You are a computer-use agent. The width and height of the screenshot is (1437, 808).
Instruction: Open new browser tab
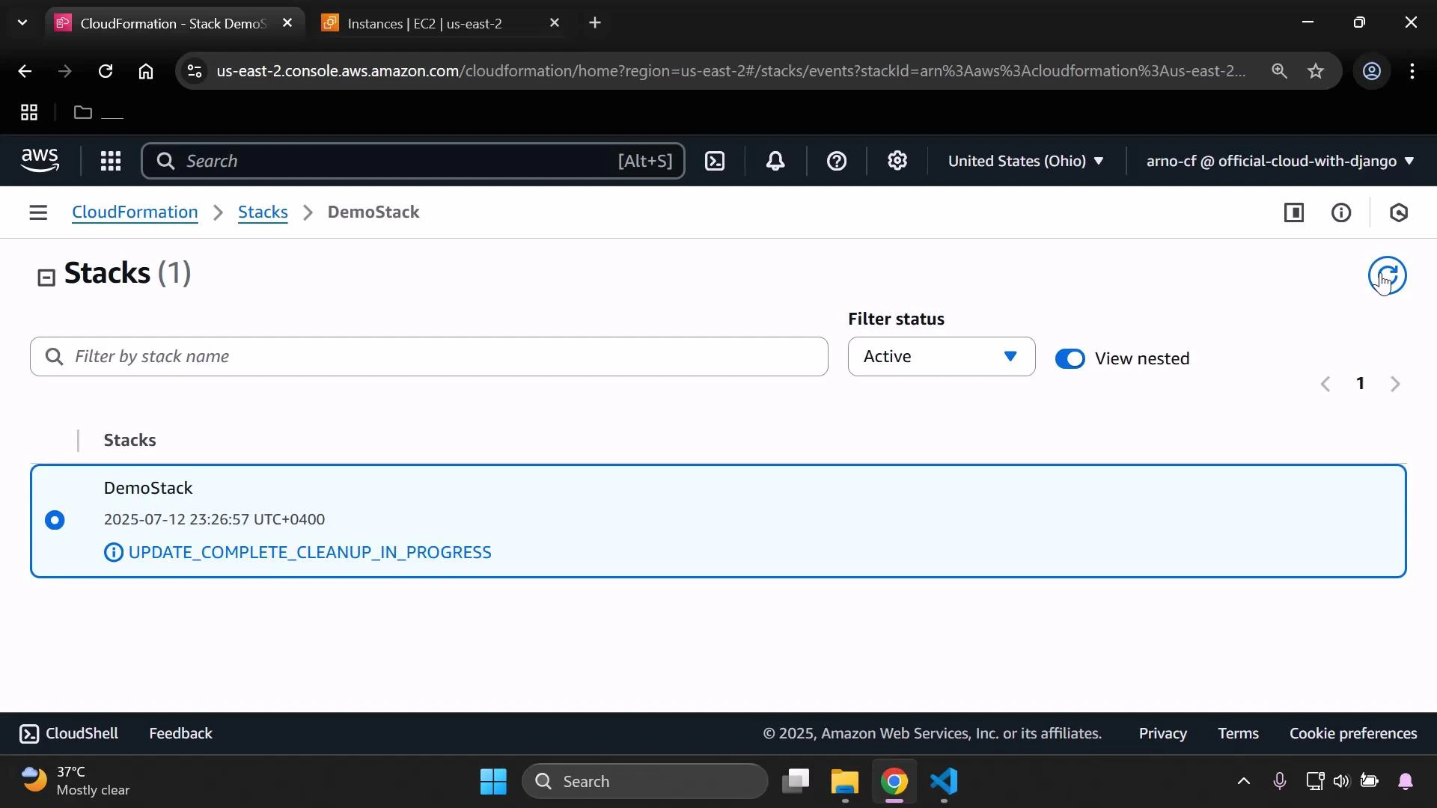point(595,23)
